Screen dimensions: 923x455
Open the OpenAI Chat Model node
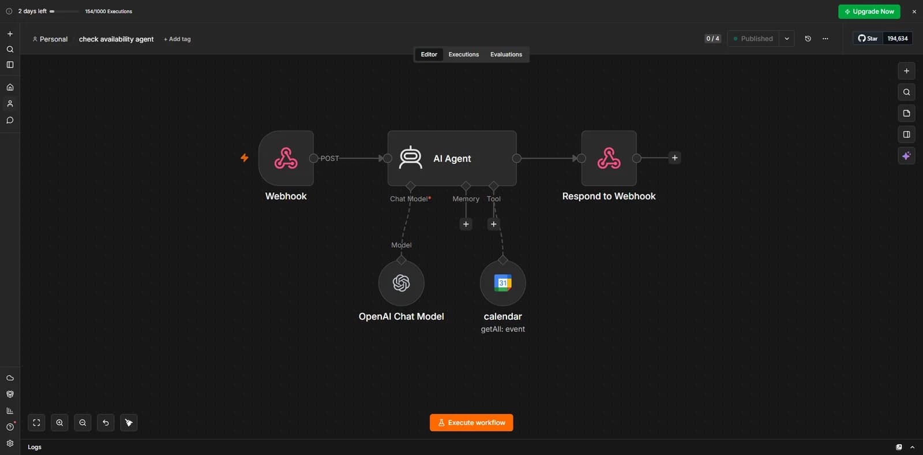point(402,283)
